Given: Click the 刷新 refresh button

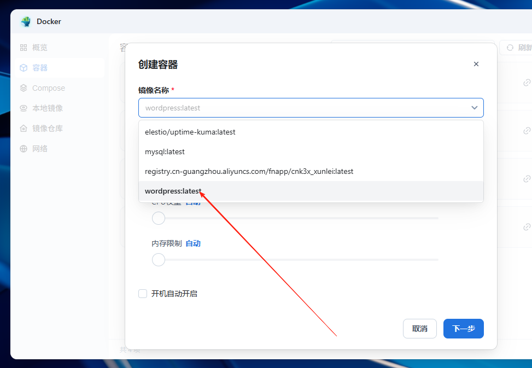Looking at the screenshot, I should 516,48.
